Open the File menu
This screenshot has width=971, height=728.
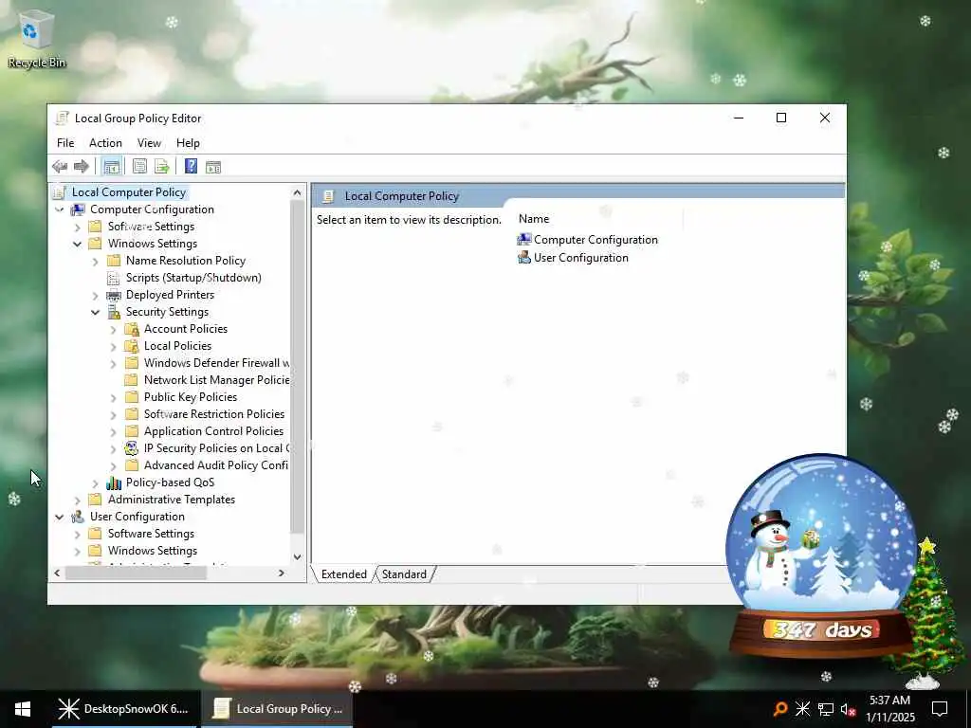[x=65, y=143]
